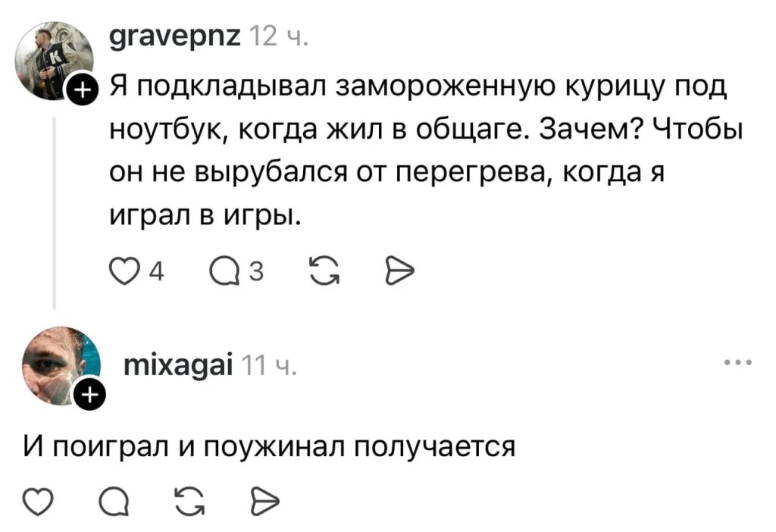The image size is (776, 532).
Task: Click the like count 4 on gravepnz post
Action: tap(156, 272)
